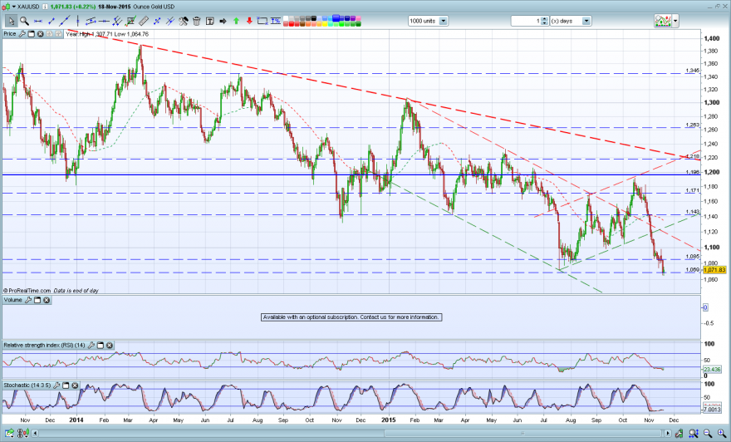Insert a green up arrow marker
Viewport: 731px width, 442px height.
tap(237, 21)
